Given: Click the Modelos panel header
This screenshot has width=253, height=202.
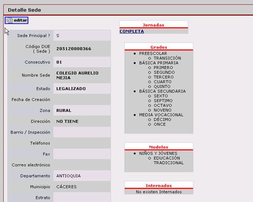Looking at the screenshot, I should [159, 147].
